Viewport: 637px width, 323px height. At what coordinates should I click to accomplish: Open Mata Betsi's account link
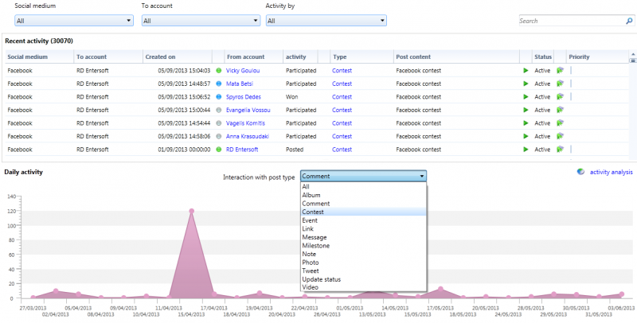click(x=241, y=84)
